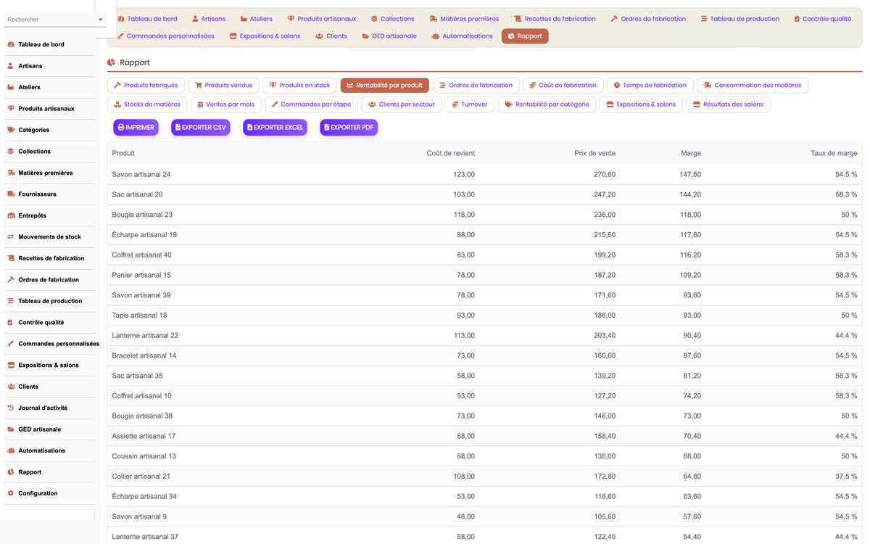
Task: Click the Prix de vente column header
Action: (x=593, y=153)
